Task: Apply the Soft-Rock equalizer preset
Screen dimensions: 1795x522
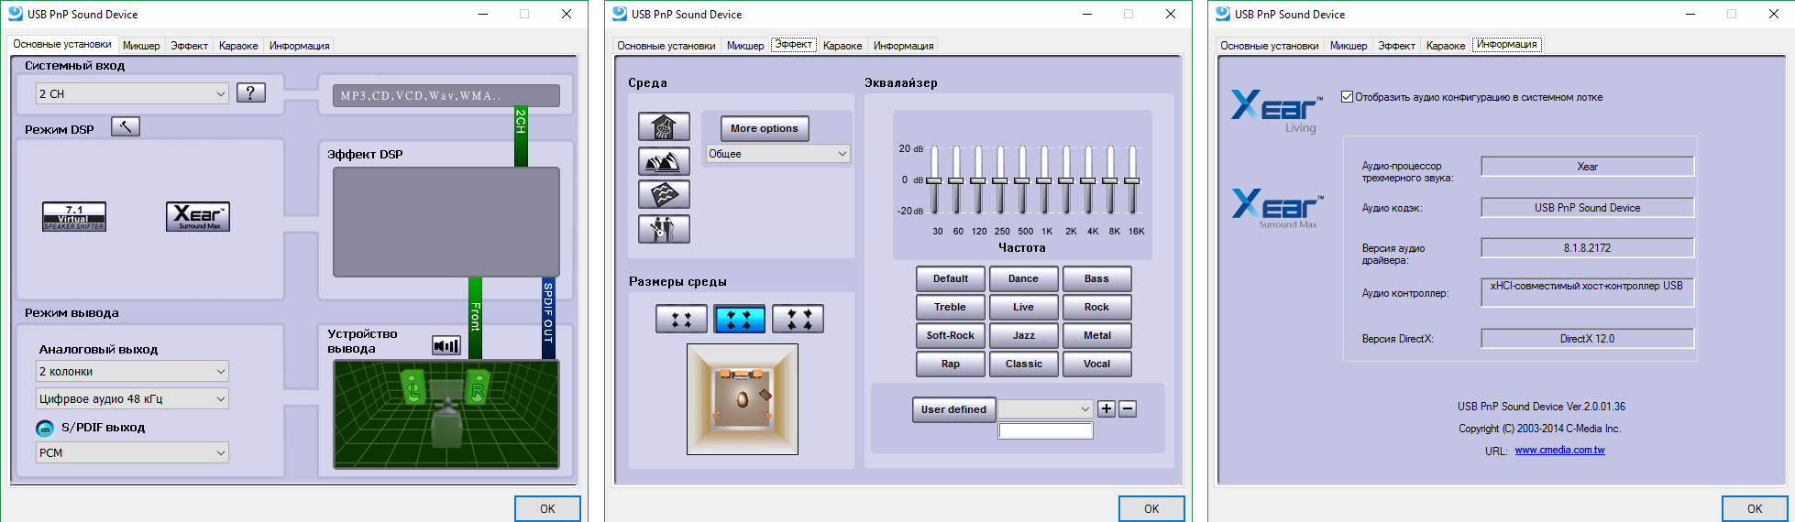Action: 950,336
